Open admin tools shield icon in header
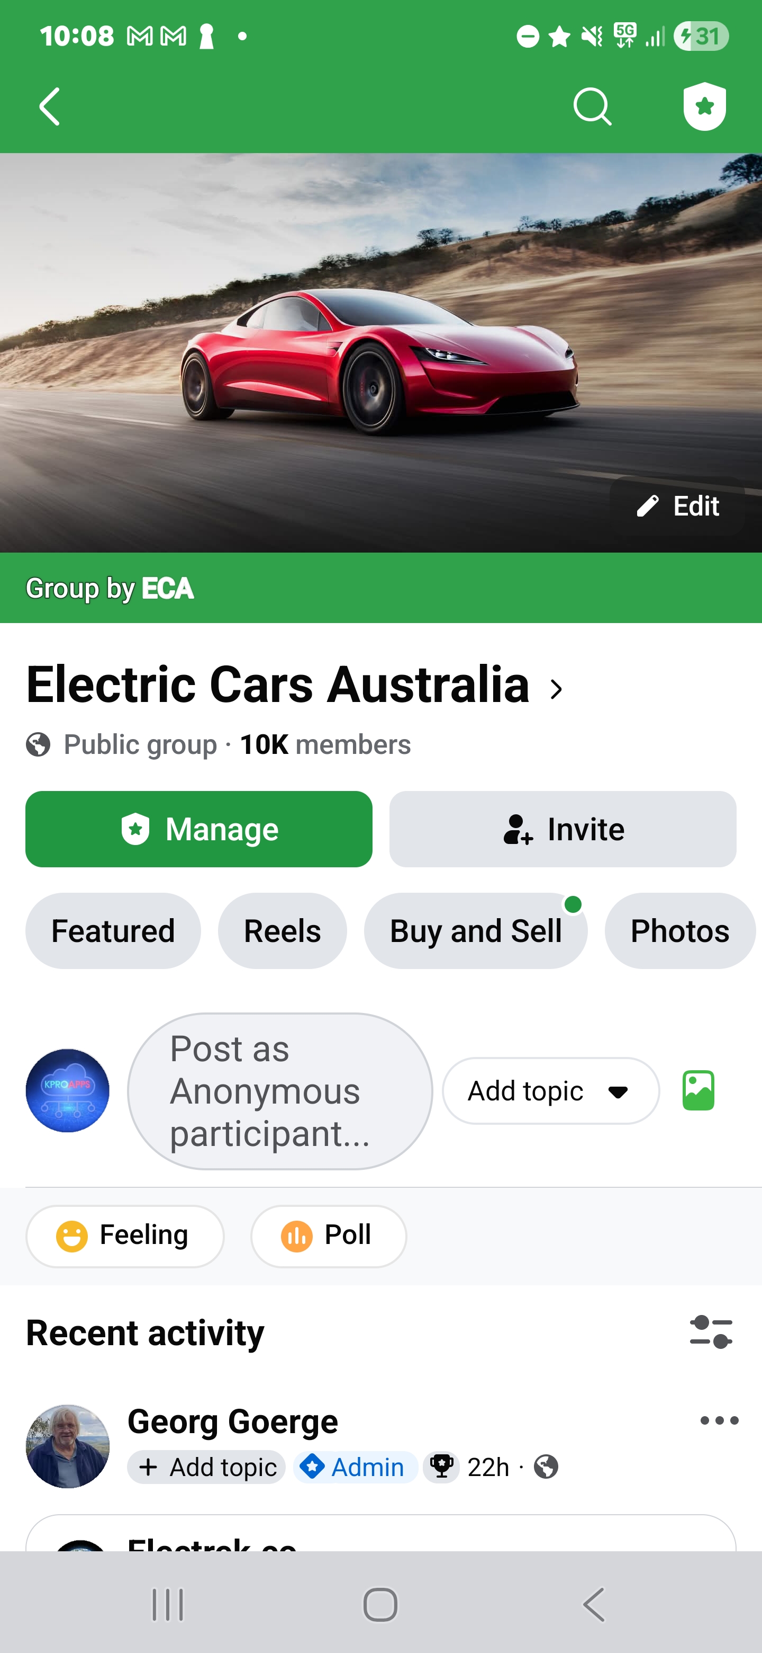The width and height of the screenshot is (762, 1653). 704,106
